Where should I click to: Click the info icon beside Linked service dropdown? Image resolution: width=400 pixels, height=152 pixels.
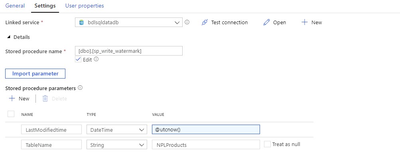click(x=187, y=22)
